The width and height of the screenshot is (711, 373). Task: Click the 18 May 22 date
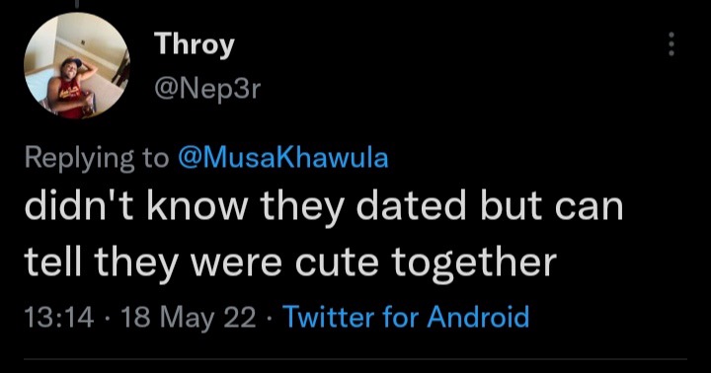tap(189, 318)
